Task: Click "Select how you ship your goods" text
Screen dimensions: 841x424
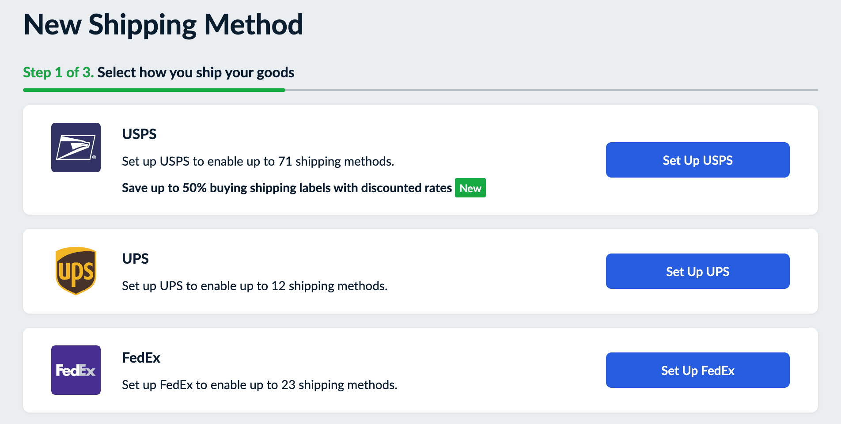Action: (196, 72)
